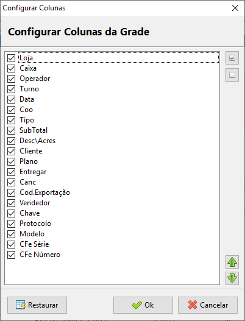
Task: Select the Turno column entry
Action: click(x=29, y=89)
